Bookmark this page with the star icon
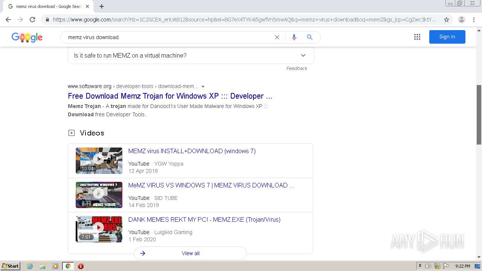482x271 pixels. click(x=447, y=20)
